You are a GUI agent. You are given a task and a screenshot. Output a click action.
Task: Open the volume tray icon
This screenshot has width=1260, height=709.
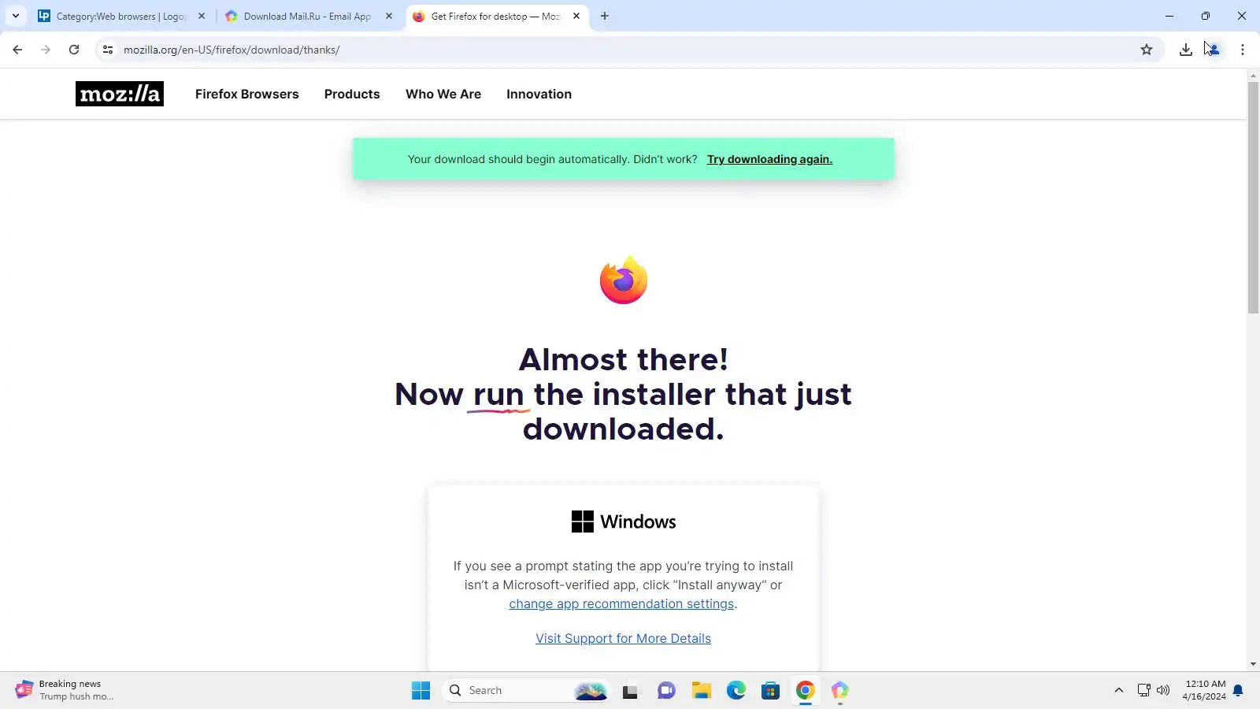click(x=1163, y=690)
